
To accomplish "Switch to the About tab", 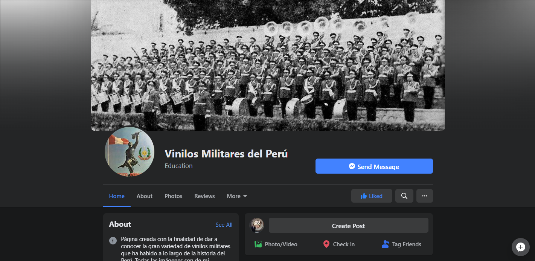I will pyautogui.click(x=145, y=196).
